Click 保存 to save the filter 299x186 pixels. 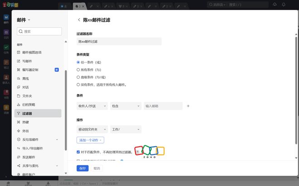point(82,168)
